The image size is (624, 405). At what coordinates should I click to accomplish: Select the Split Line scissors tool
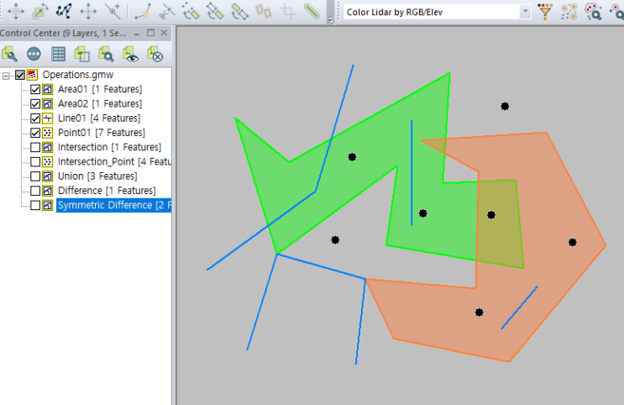(167, 11)
